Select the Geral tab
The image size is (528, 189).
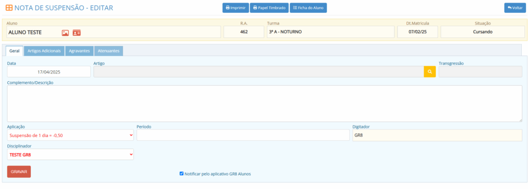[x=14, y=51]
